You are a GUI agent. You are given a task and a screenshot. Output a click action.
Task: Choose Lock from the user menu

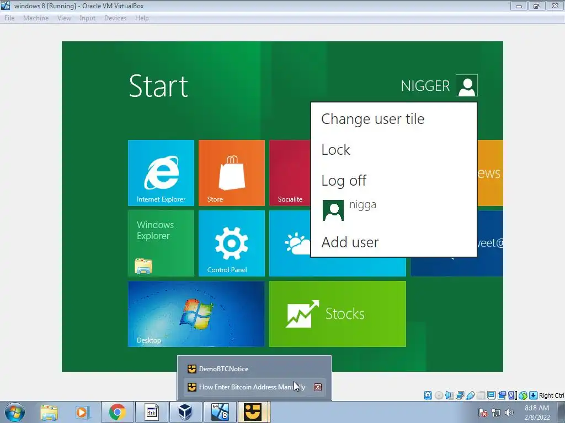coord(335,150)
